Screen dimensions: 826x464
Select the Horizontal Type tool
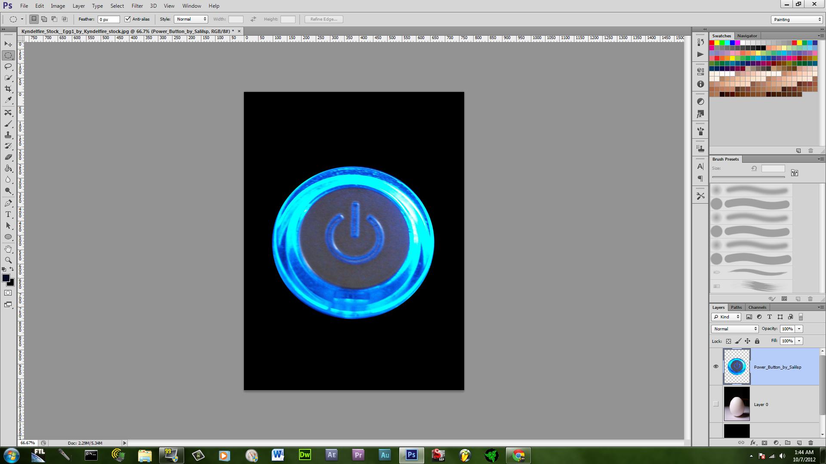click(8, 214)
